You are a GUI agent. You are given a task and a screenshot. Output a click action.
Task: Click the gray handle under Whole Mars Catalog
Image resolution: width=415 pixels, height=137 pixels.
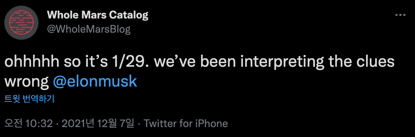[x=89, y=29]
